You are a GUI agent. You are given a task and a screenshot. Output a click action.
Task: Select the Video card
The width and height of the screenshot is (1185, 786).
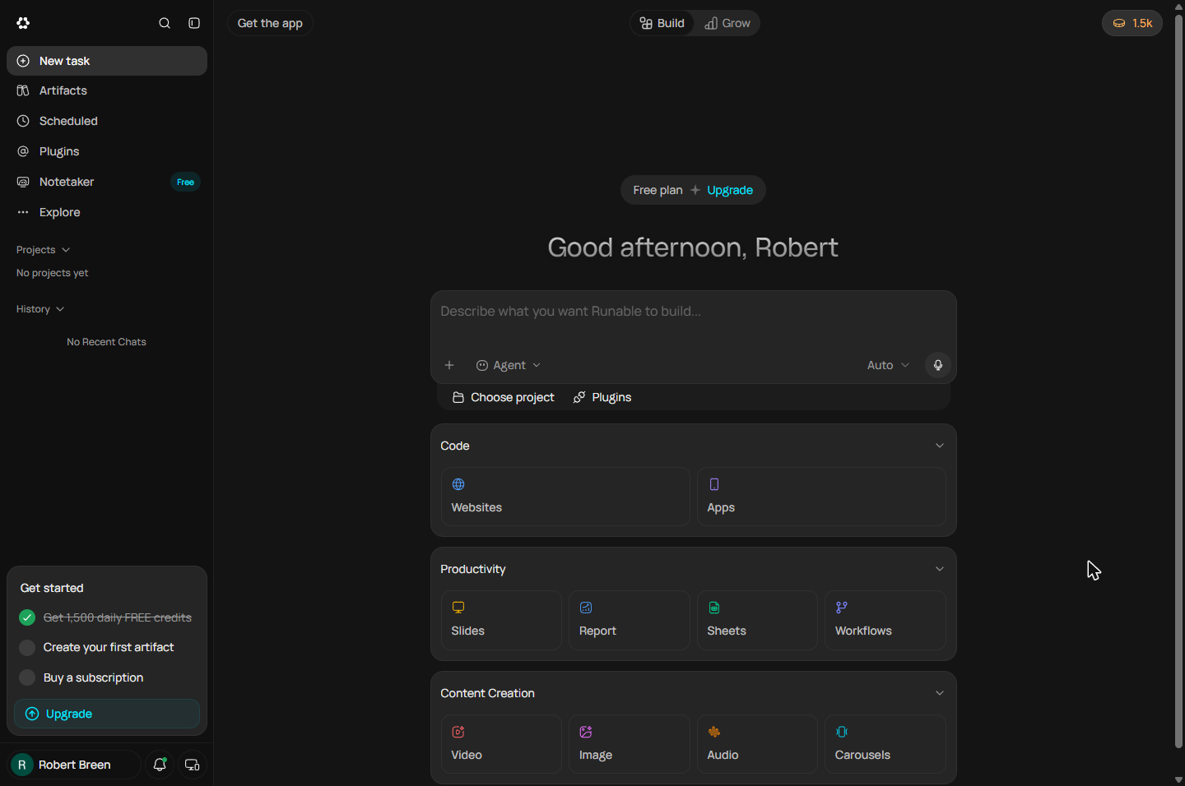(x=501, y=744)
